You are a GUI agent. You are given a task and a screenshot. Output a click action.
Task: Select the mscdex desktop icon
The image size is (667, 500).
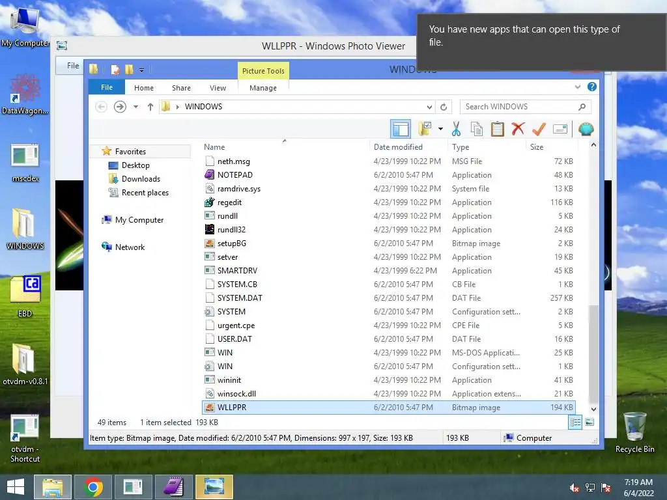coord(25,163)
